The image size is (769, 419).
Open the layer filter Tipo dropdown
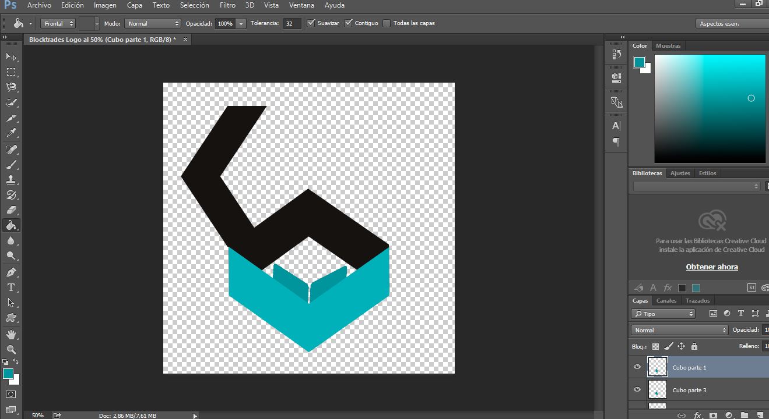[x=663, y=314]
